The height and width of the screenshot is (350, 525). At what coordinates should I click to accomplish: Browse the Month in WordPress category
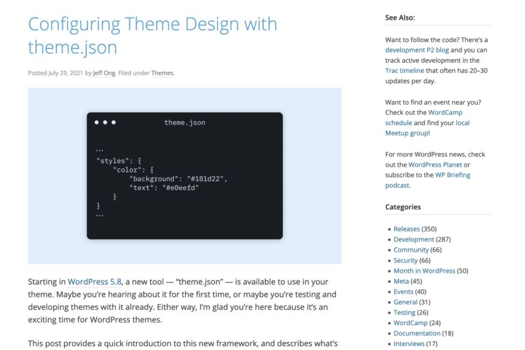pos(424,271)
